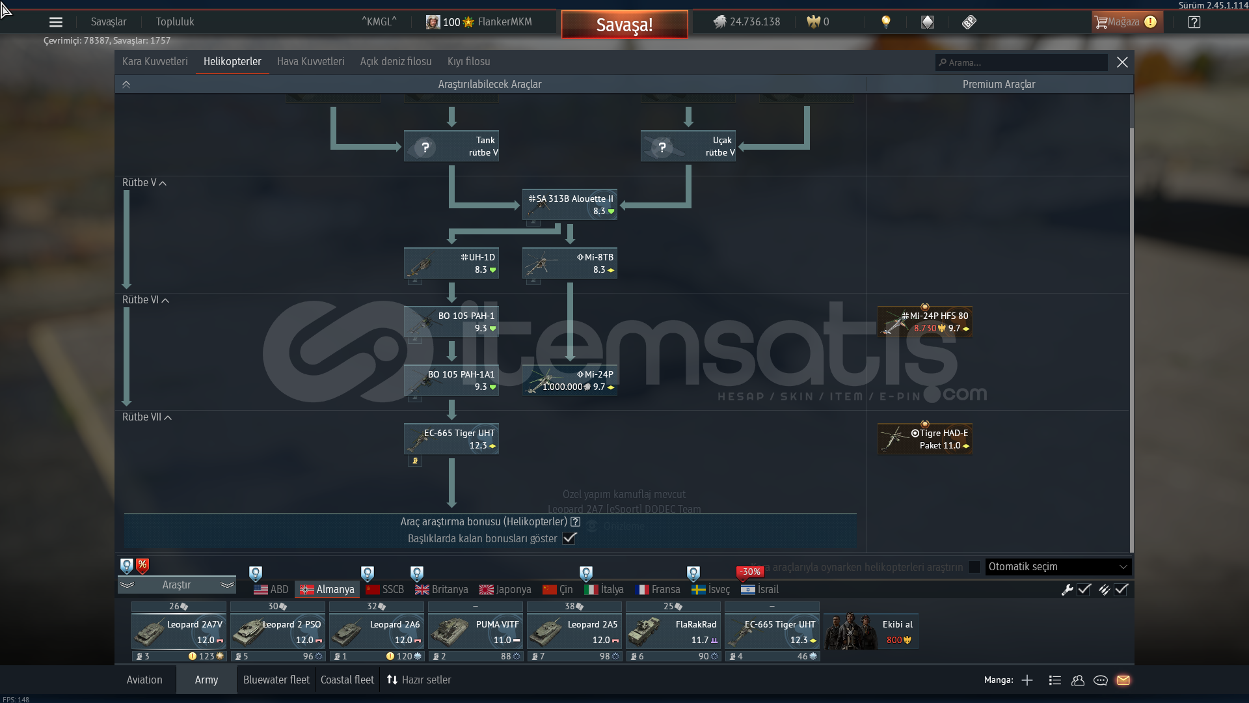Toggle auto-refill ammo checkbox
1249x703 pixels.
tap(1121, 590)
